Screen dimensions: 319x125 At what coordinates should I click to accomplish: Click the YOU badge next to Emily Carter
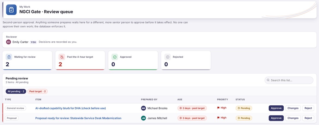coord(33,42)
